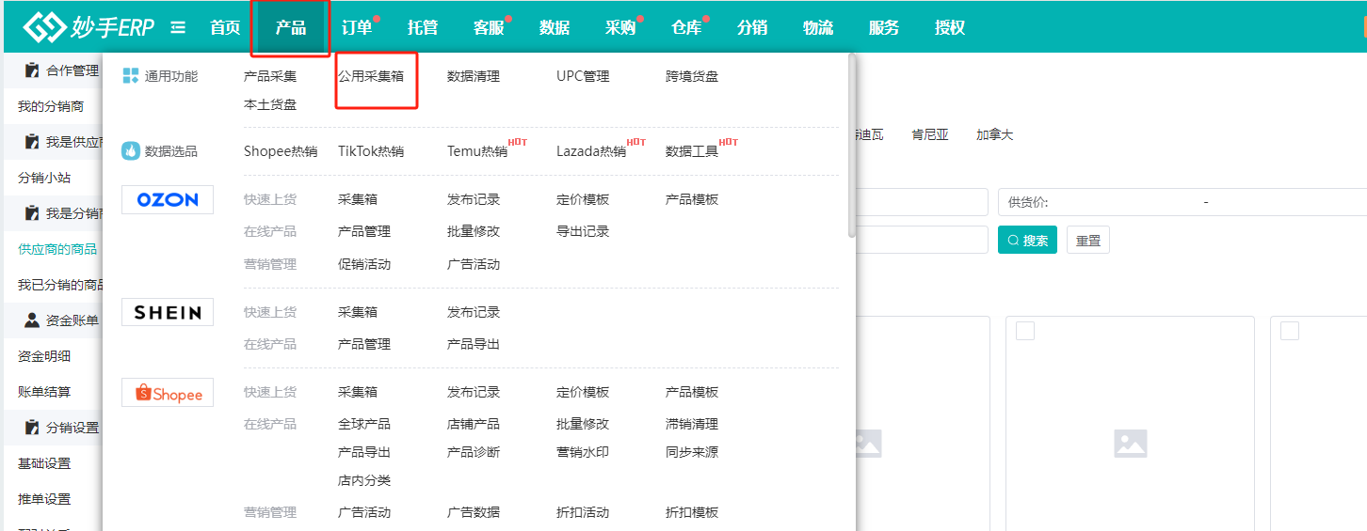Toggle the sidebar collapse hamburger icon
This screenshot has height=531, width=1367.
178,27
